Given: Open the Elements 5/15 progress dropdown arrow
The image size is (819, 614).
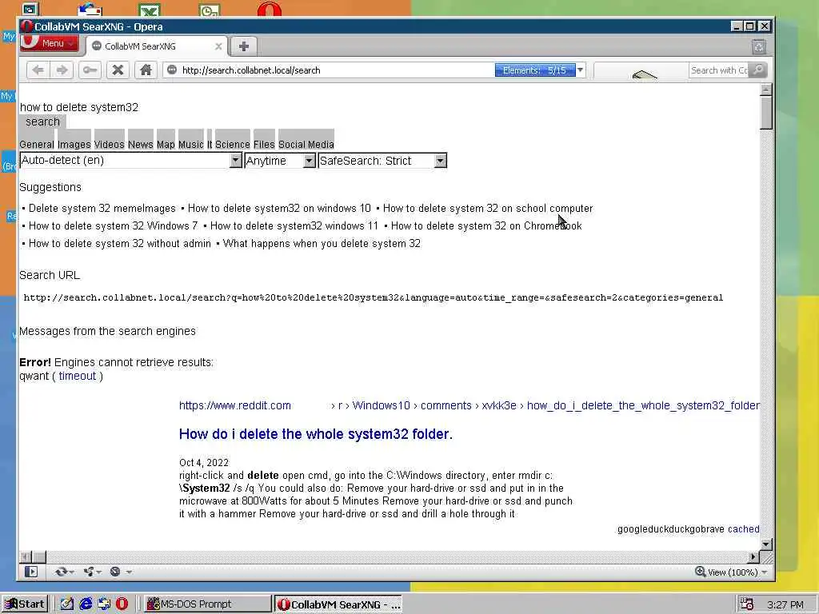Looking at the screenshot, I should click(x=580, y=70).
